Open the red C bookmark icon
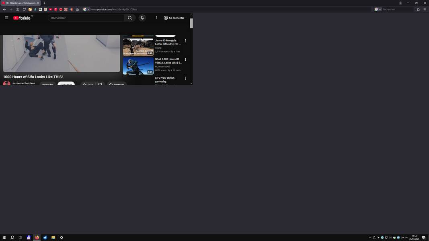 click(x=55, y=9)
